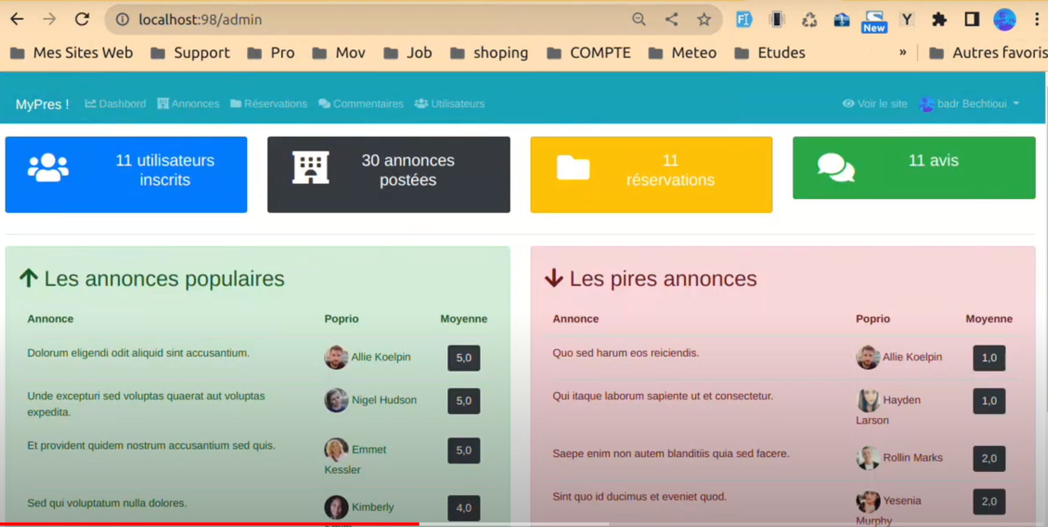Expand hidden bookmarks with double chevron
This screenshot has width=1048, height=527.
point(902,53)
